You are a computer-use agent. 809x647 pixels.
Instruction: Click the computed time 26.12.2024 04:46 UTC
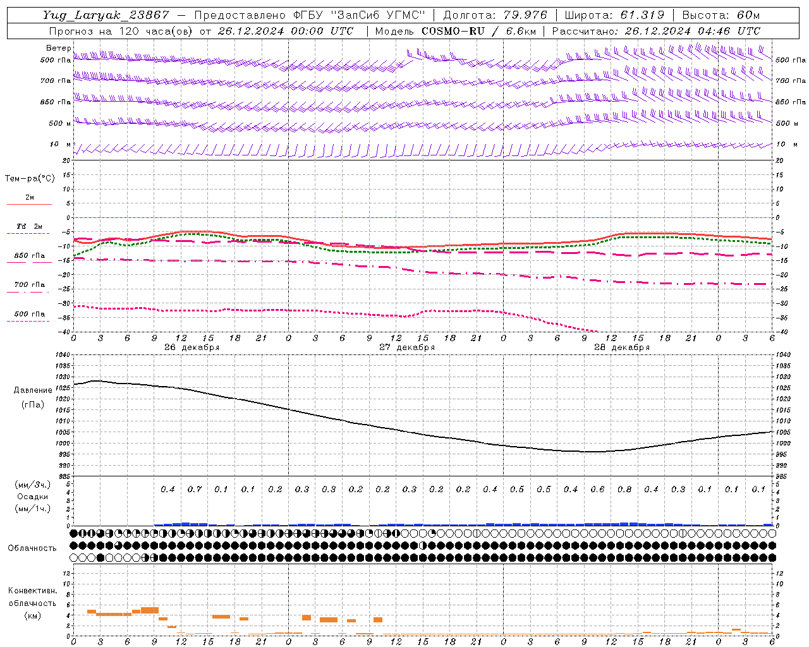click(692, 31)
